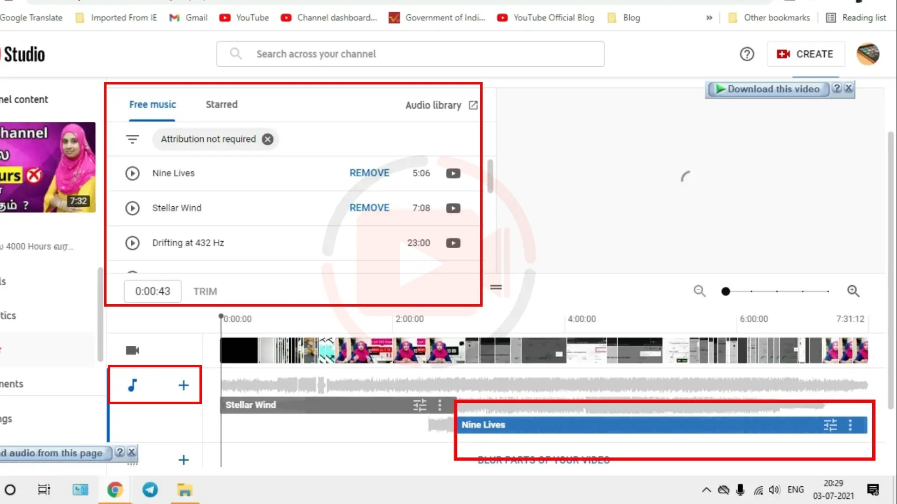Image resolution: width=897 pixels, height=504 pixels.
Task: Open audio mix settings for Nine Lives
Action: click(x=830, y=425)
